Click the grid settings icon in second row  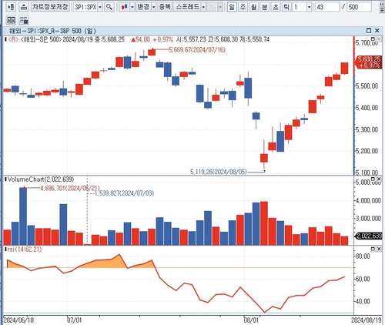[24, 20]
